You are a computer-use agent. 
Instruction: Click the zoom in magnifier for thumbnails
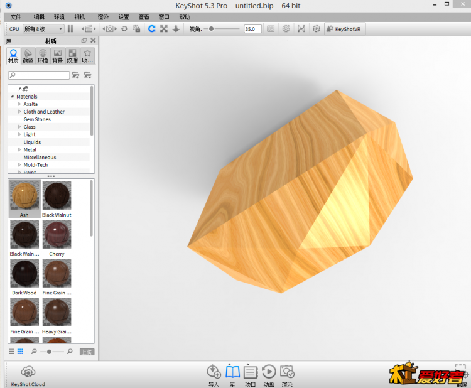[x=70, y=352]
